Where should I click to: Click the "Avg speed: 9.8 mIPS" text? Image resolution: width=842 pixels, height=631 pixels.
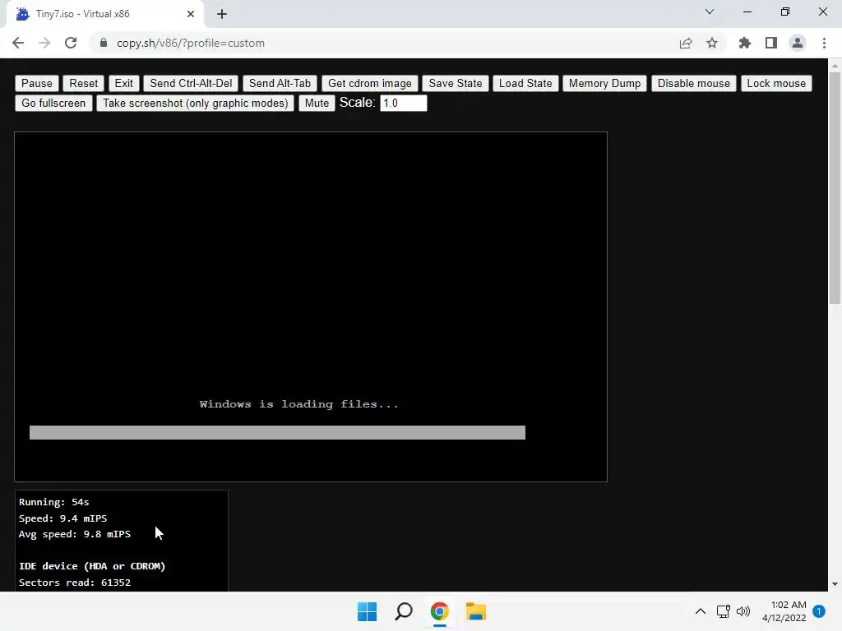coord(75,534)
